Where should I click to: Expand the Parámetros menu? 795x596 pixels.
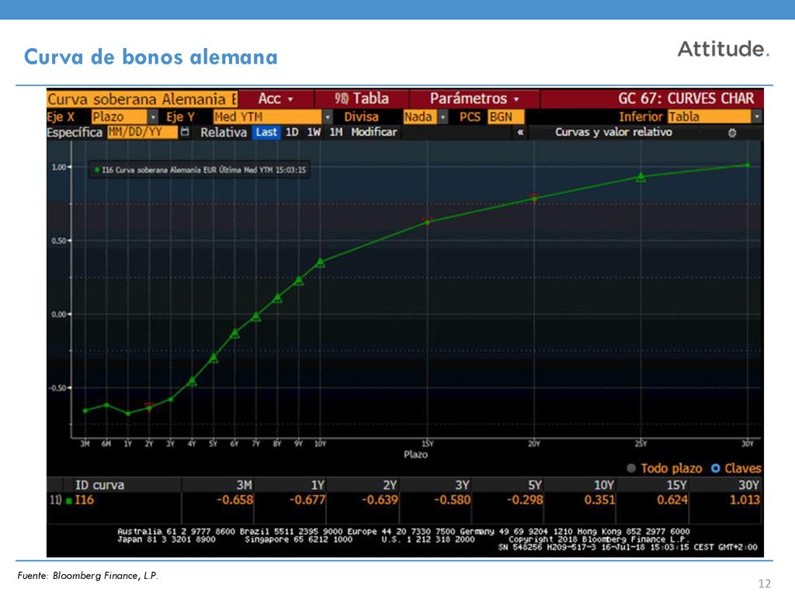pyautogui.click(x=474, y=99)
